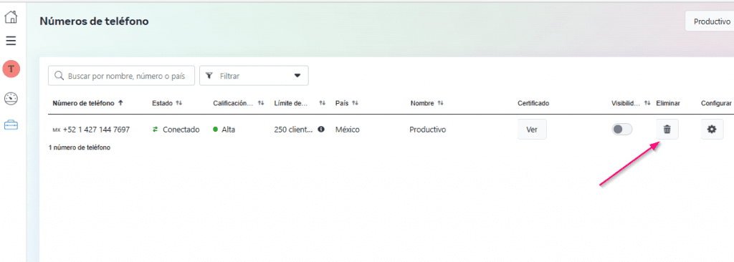This screenshot has height=262, width=734.
Task: Click the info icon next to 250 client limit
Action: click(x=321, y=129)
